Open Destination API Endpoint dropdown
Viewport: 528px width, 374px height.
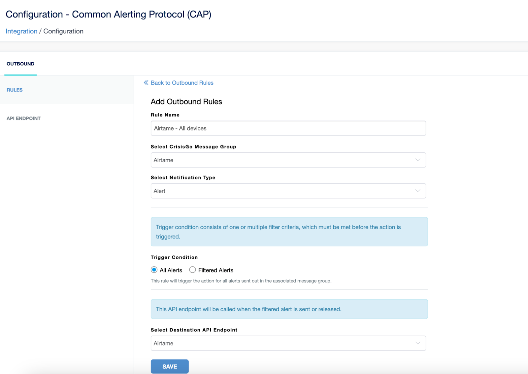pos(288,343)
